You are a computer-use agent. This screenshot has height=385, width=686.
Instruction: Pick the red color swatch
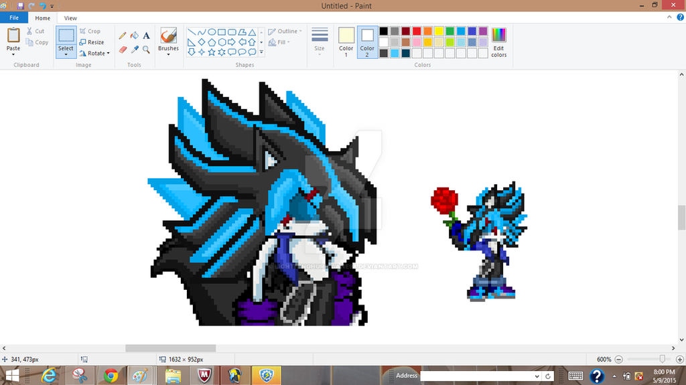pyautogui.click(x=417, y=31)
